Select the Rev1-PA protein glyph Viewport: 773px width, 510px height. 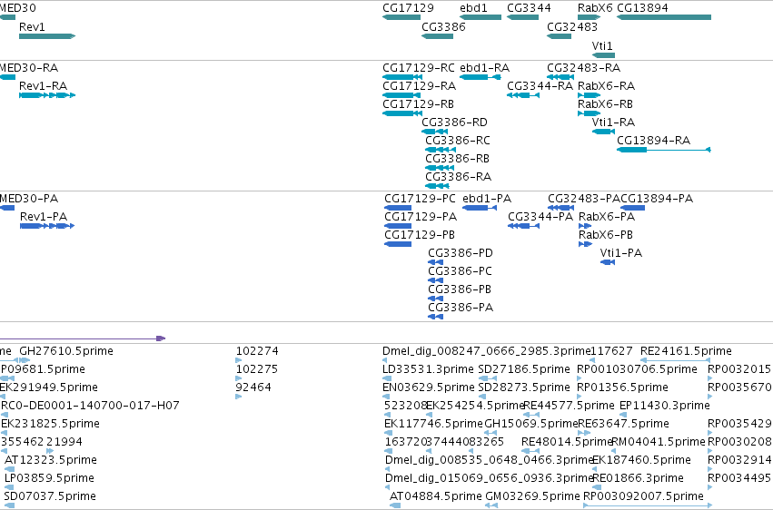point(47,226)
